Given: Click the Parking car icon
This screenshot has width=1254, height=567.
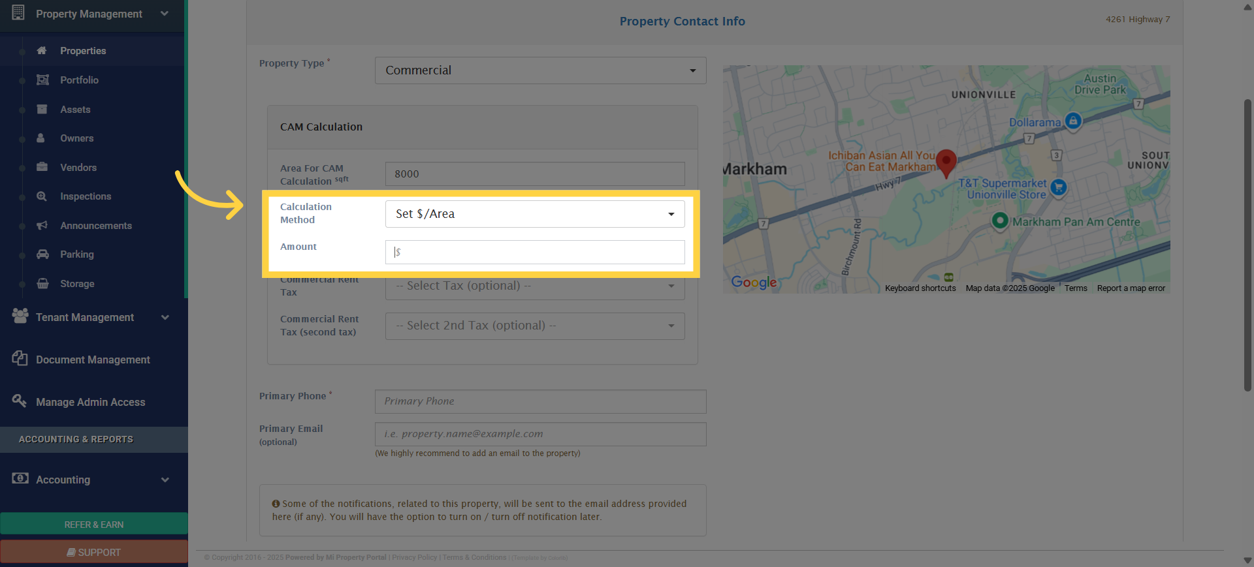Looking at the screenshot, I should pyautogui.click(x=42, y=254).
